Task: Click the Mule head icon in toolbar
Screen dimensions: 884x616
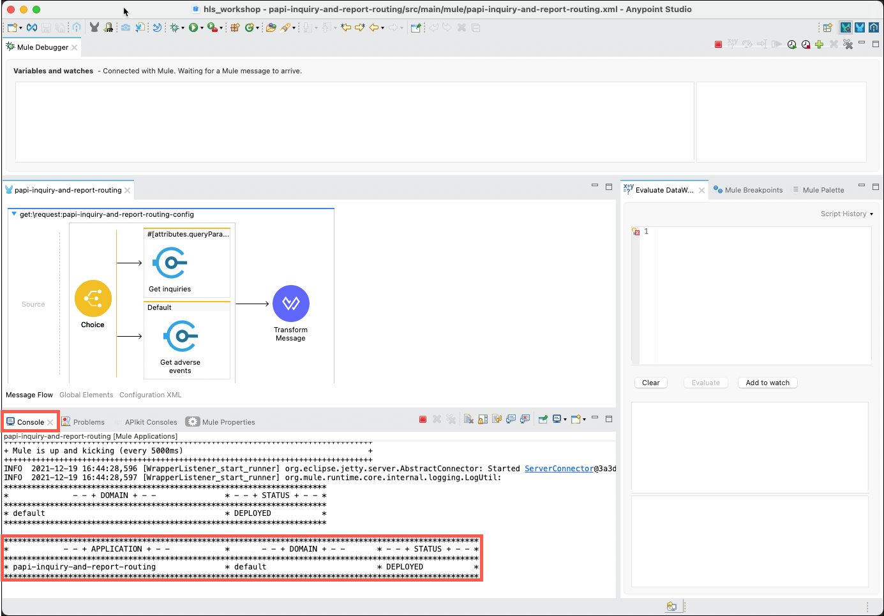Action: (x=94, y=27)
